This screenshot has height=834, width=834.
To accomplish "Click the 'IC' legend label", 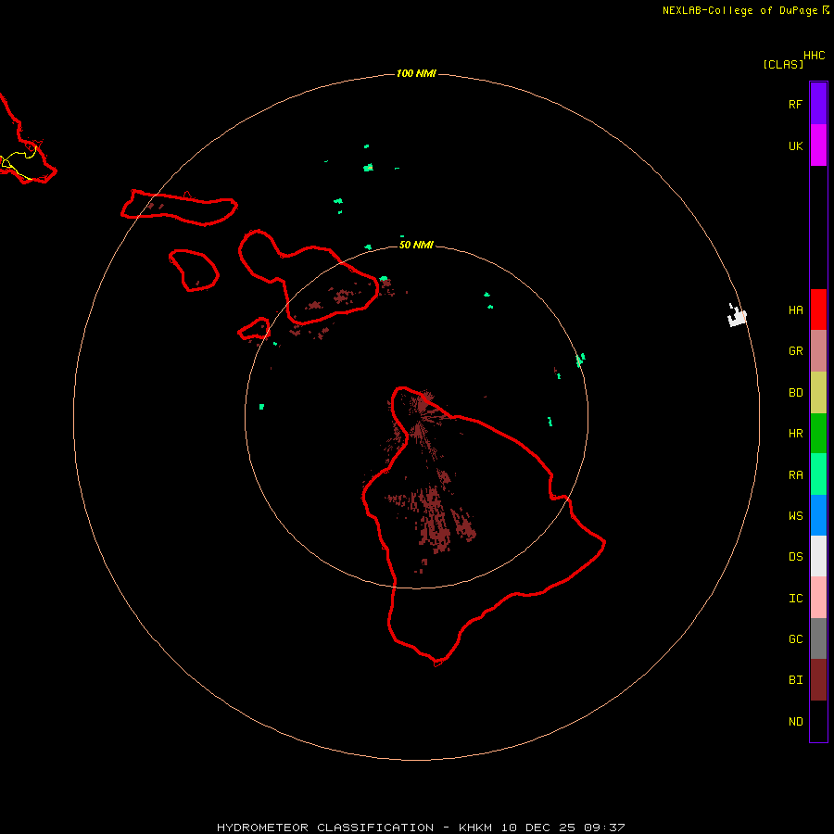I will [x=795, y=598].
